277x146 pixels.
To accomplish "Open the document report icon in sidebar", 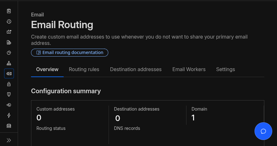I will pos(9,42).
